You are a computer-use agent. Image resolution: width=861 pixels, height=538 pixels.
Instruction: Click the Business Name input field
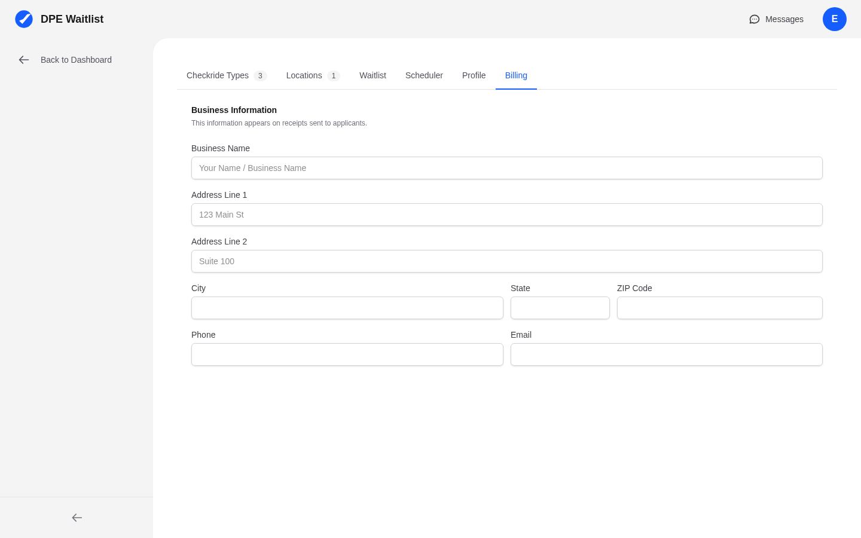coord(506,168)
